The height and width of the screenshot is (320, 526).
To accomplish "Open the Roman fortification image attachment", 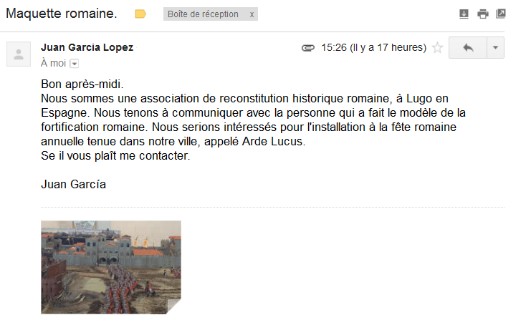I will [111, 267].
